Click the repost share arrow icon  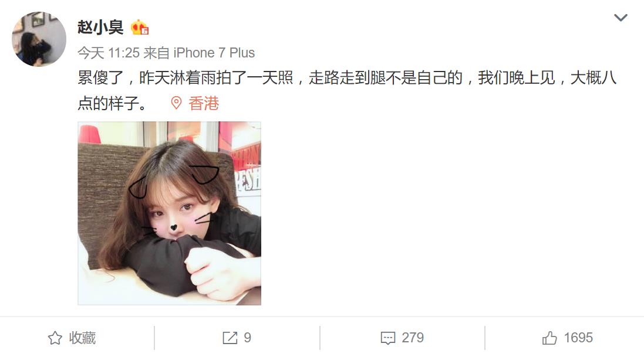tap(230, 338)
